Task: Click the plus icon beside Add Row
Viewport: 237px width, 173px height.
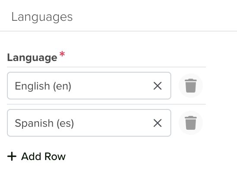Action: tap(12, 157)
